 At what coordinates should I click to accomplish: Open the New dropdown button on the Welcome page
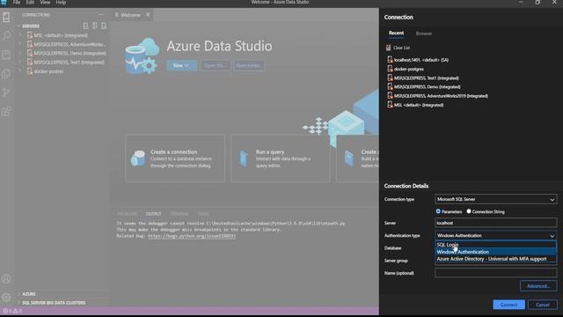point(181,65)
